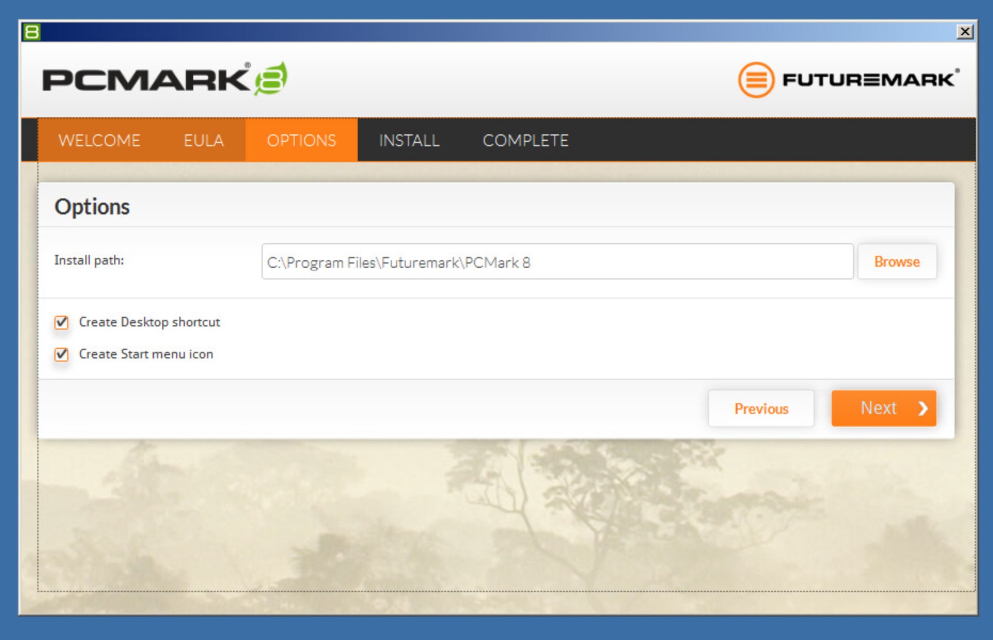Uncheck Create Desktop shortcut checkbox
The image size is (993, 640).
pos(61,322)
